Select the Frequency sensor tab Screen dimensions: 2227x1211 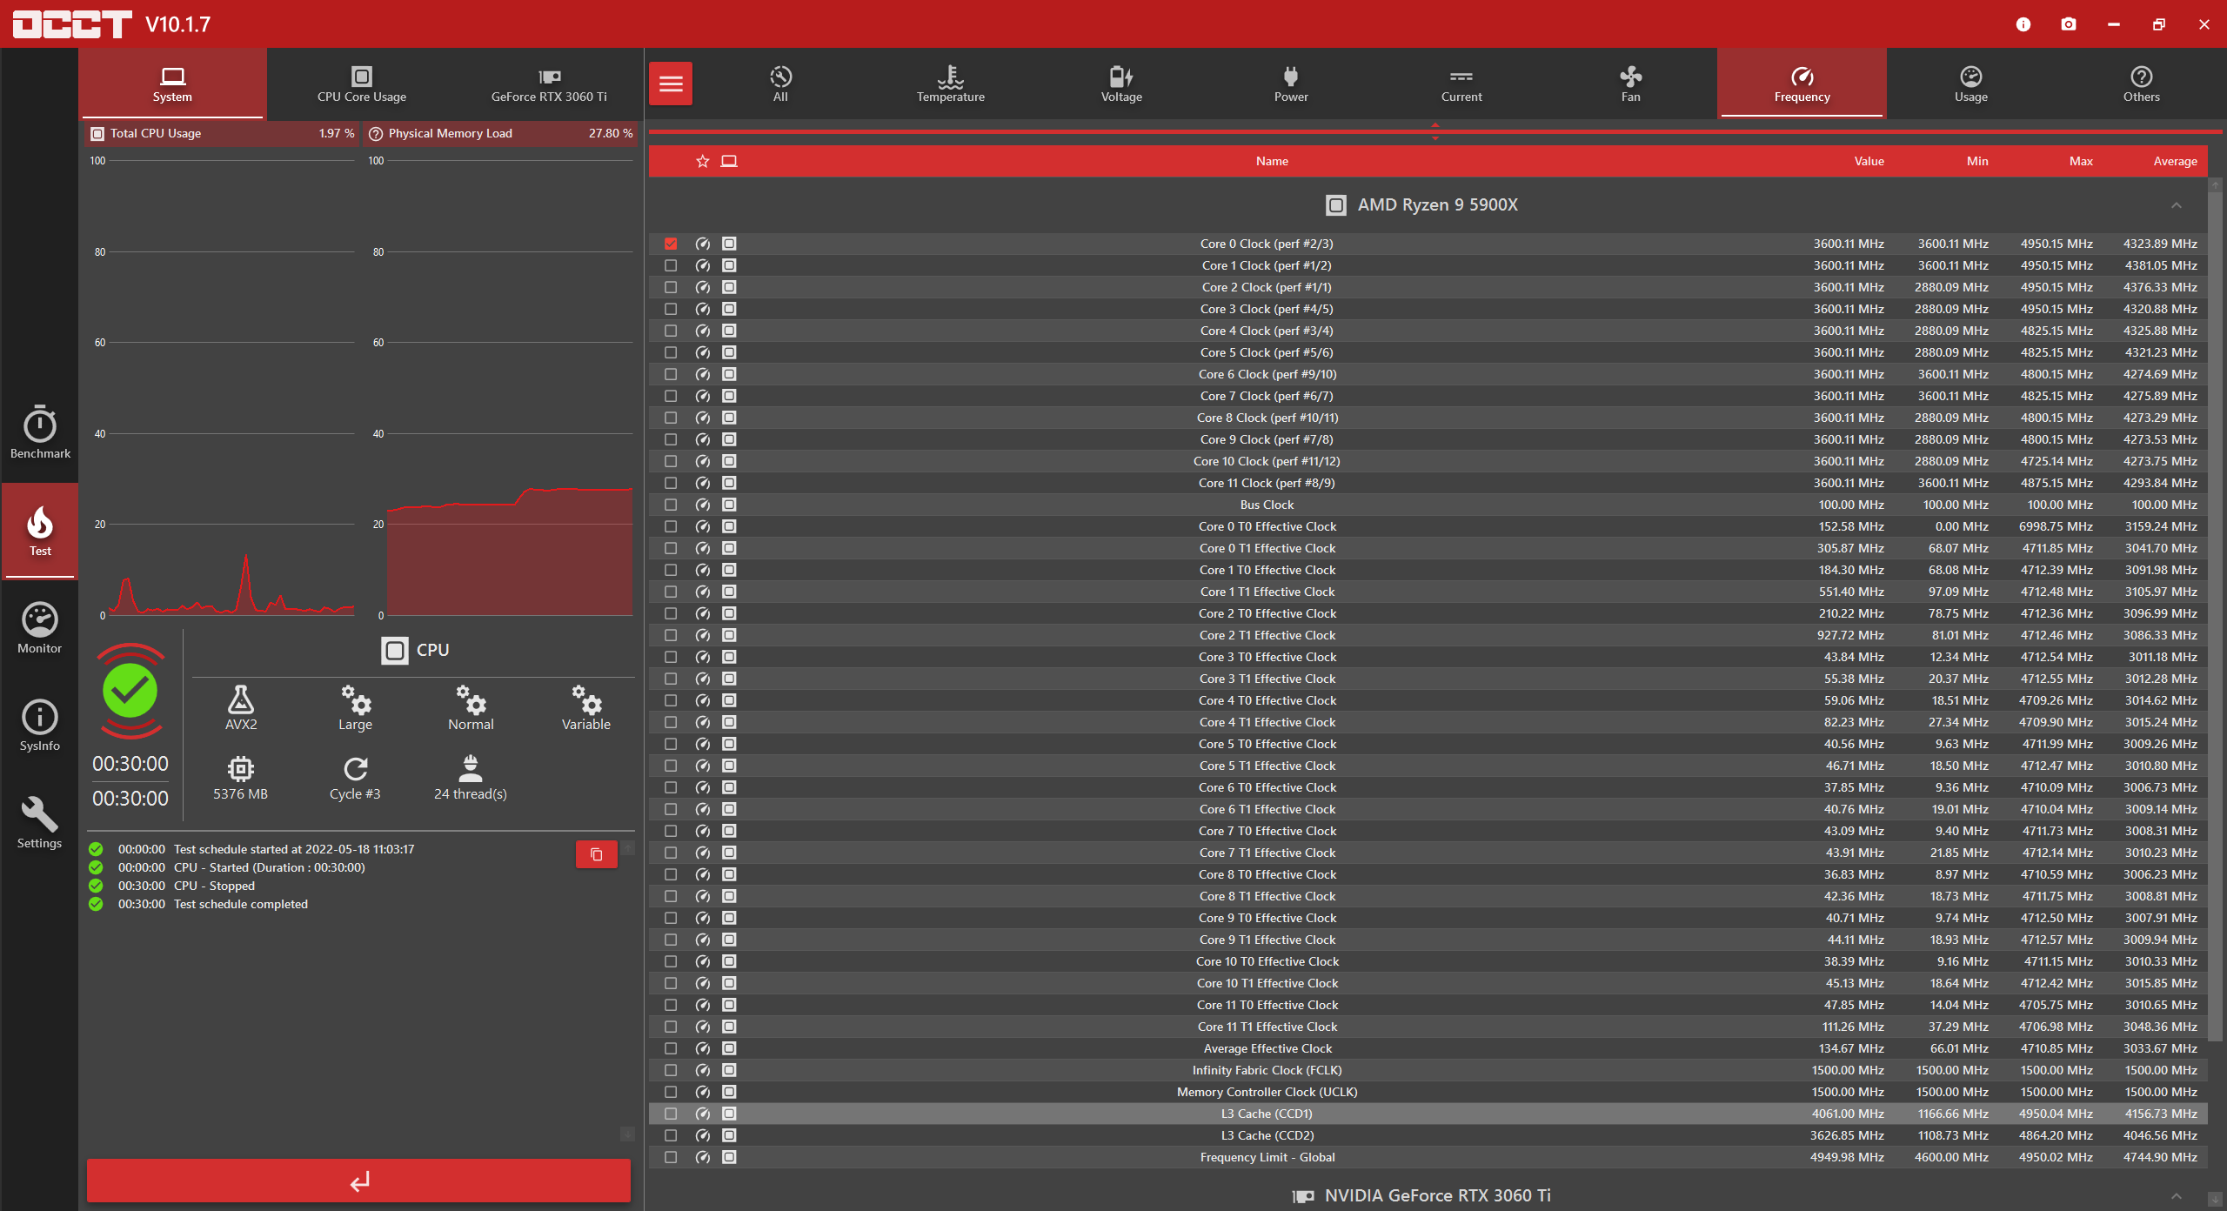[1802, 84]
